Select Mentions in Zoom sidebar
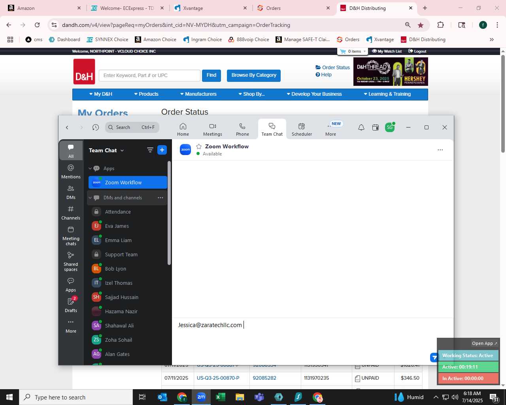This screenshot has width=506, height=405. point(71,172)
